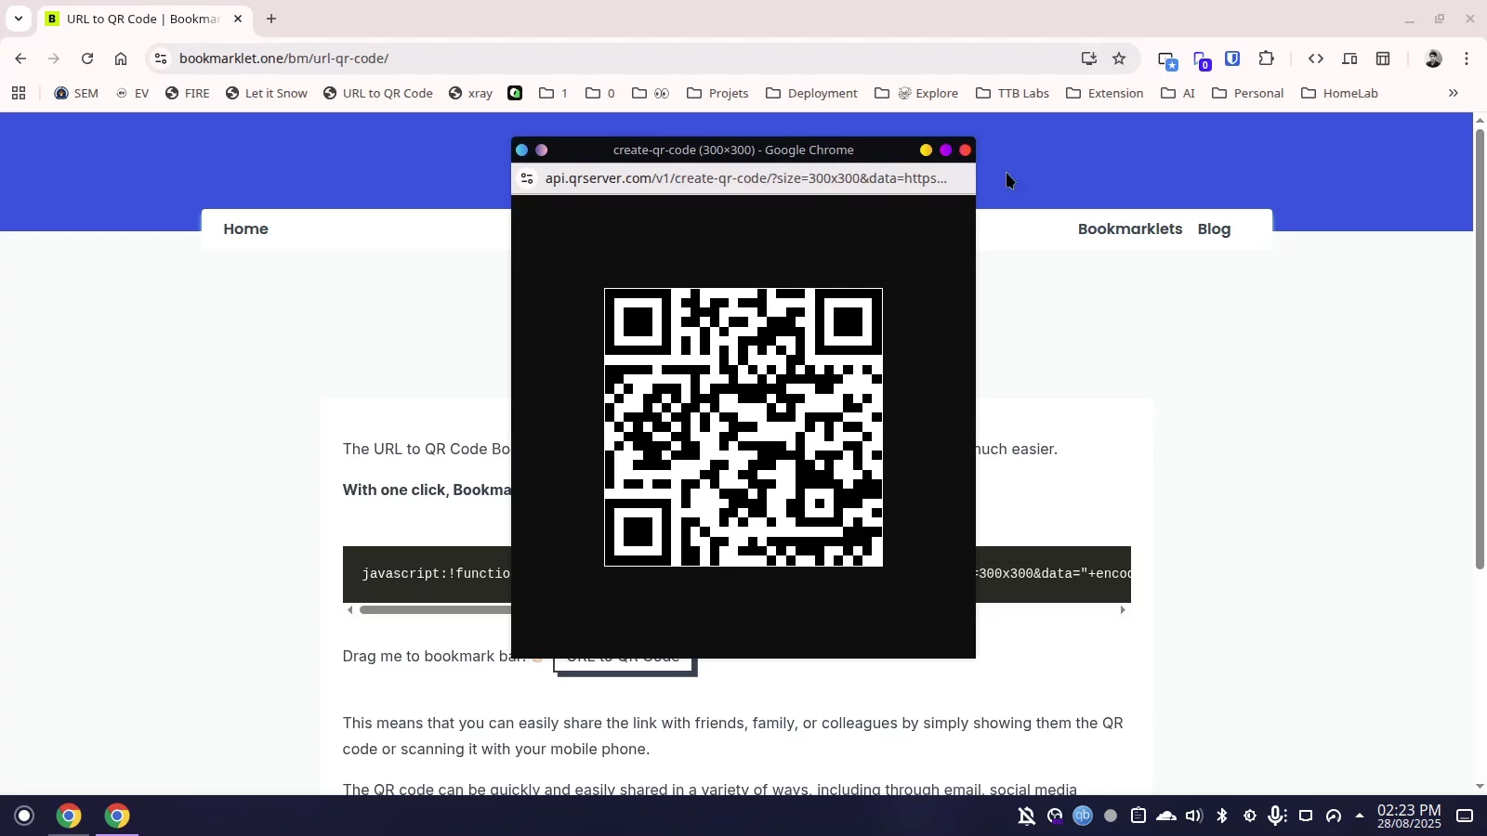Open the Extensions puzzle-piece menu

click(x=1267, y=59)
